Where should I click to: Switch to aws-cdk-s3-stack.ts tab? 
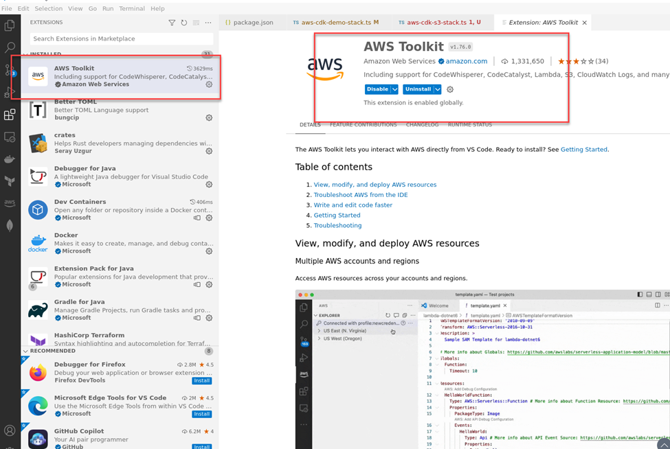click(x=440, y=23)
